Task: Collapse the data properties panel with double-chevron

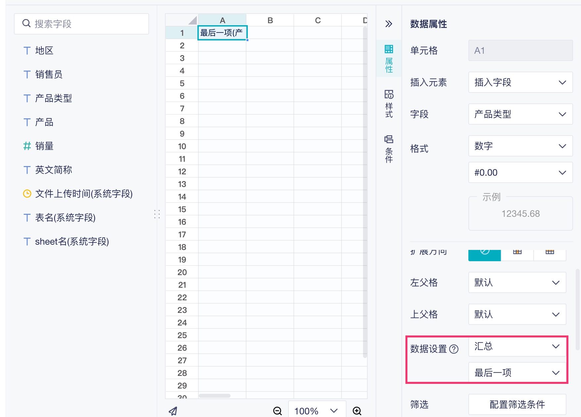Action: 389,24
